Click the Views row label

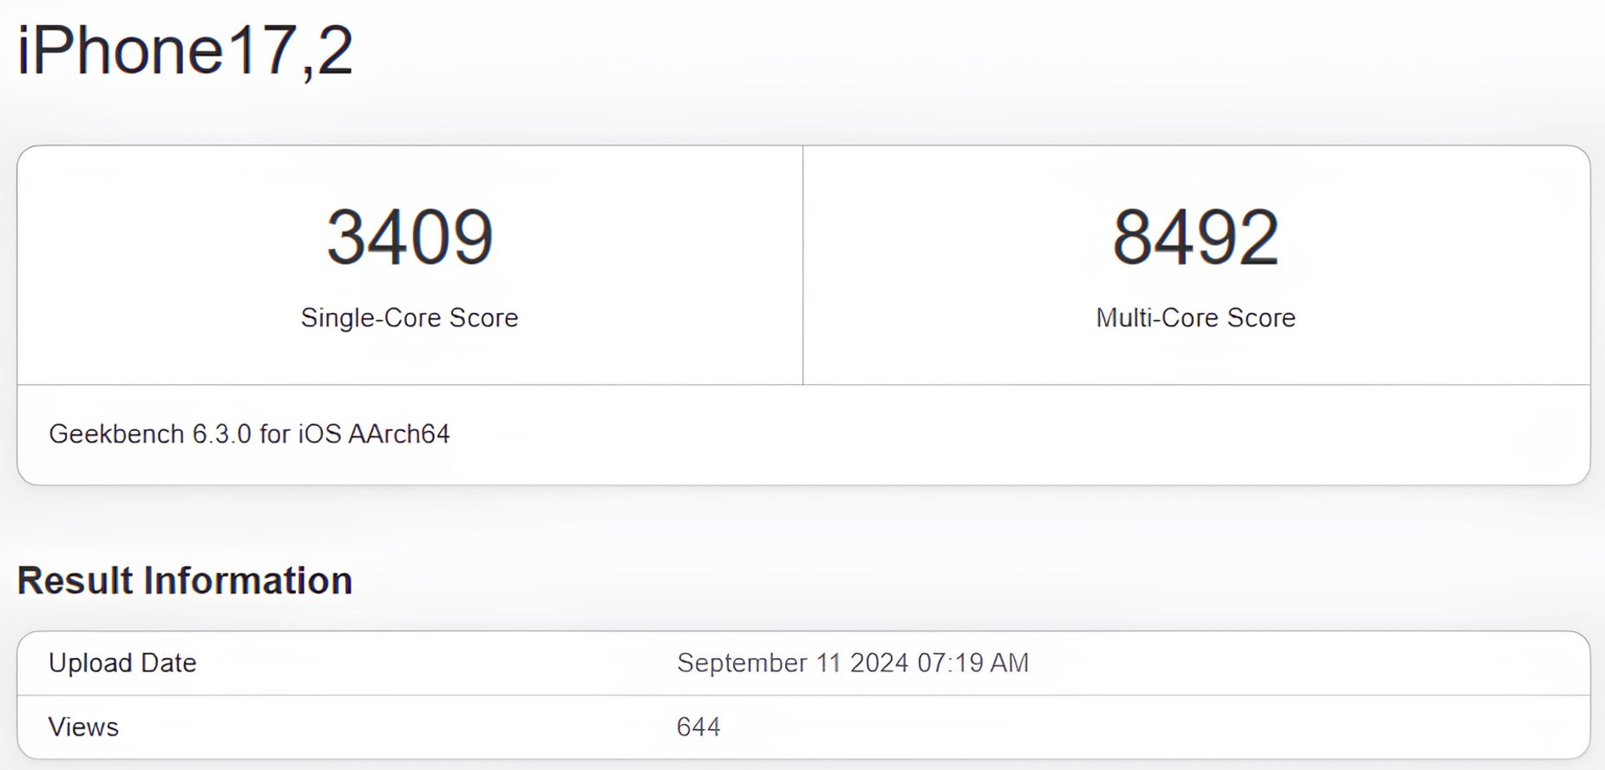click(x=84, y=727)
